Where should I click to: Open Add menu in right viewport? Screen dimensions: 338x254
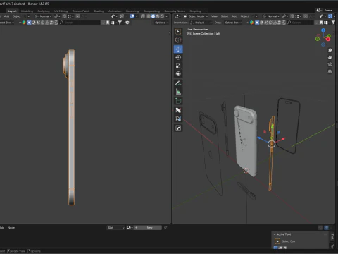pyautogui.click(x=234, y=16)
